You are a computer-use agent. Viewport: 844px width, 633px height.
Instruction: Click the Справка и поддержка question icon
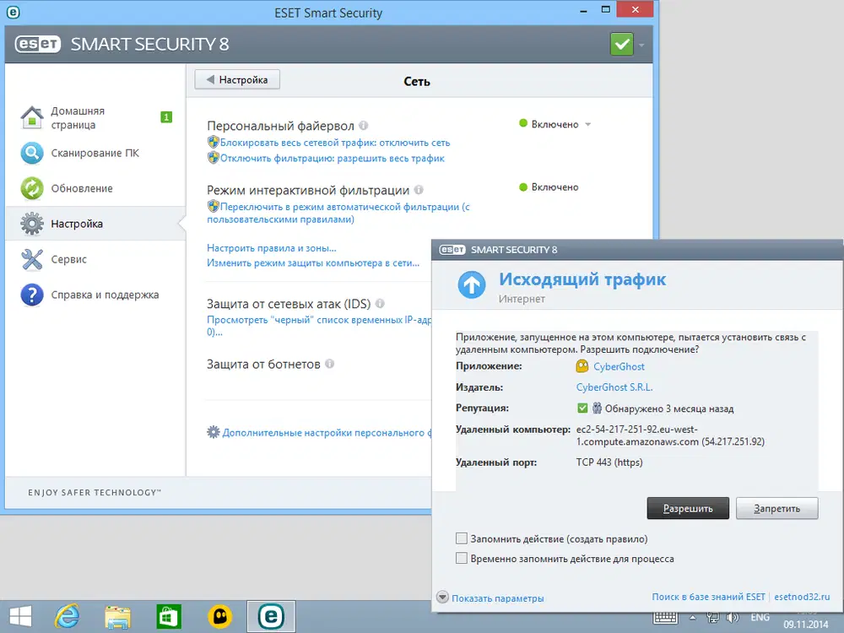point(31,295)
